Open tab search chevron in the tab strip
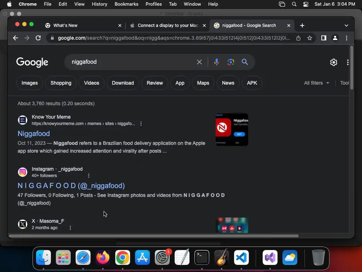Image resolution: width=362 pixels, height=272 pixels. point(346,25)
